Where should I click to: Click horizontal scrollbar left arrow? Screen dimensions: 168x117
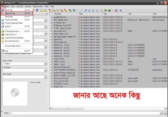click(x=51, y=108)
